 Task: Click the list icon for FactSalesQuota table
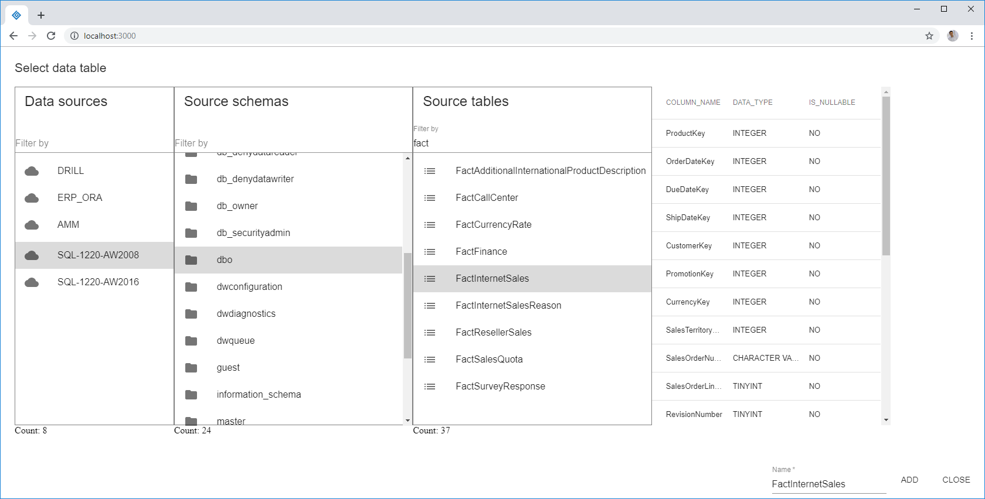[x=430, y=360]
